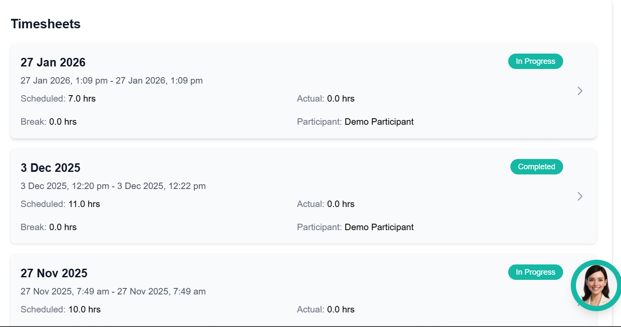
Task: Click the In Progress badge on 27 Jan 2026
Action: coord(535,61)
